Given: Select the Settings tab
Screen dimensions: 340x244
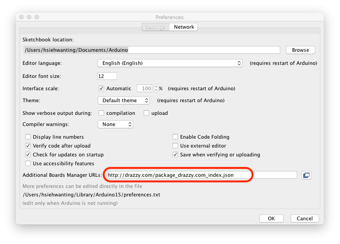Looking at the screenshot, I should [155, 27].
